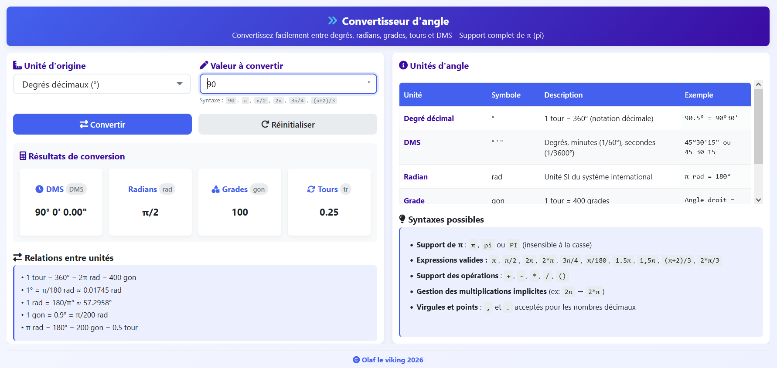Screen dimensions: 777x368
Task: Click the shapes icon in the Grades card
Action: tap(215, 189)
